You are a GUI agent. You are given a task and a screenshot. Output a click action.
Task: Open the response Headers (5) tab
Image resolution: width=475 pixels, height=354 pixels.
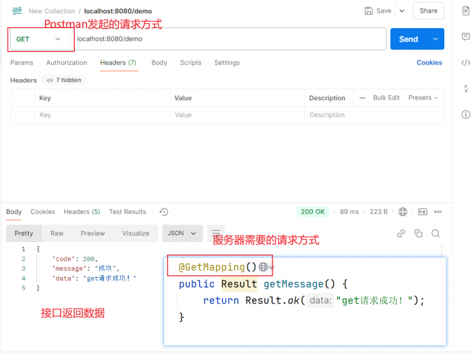click(x=82, y=212)
